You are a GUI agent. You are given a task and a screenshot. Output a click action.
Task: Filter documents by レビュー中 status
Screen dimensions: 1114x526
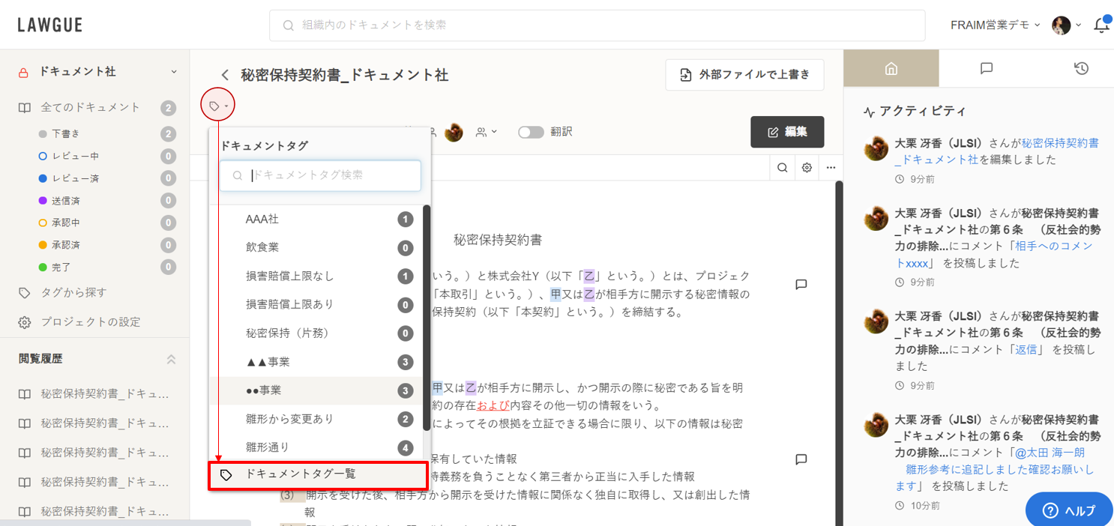[x=75, y=156]
